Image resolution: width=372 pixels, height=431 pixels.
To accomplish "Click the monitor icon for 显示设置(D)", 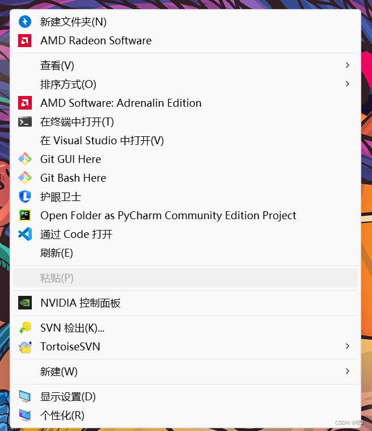I will point(25,396).
